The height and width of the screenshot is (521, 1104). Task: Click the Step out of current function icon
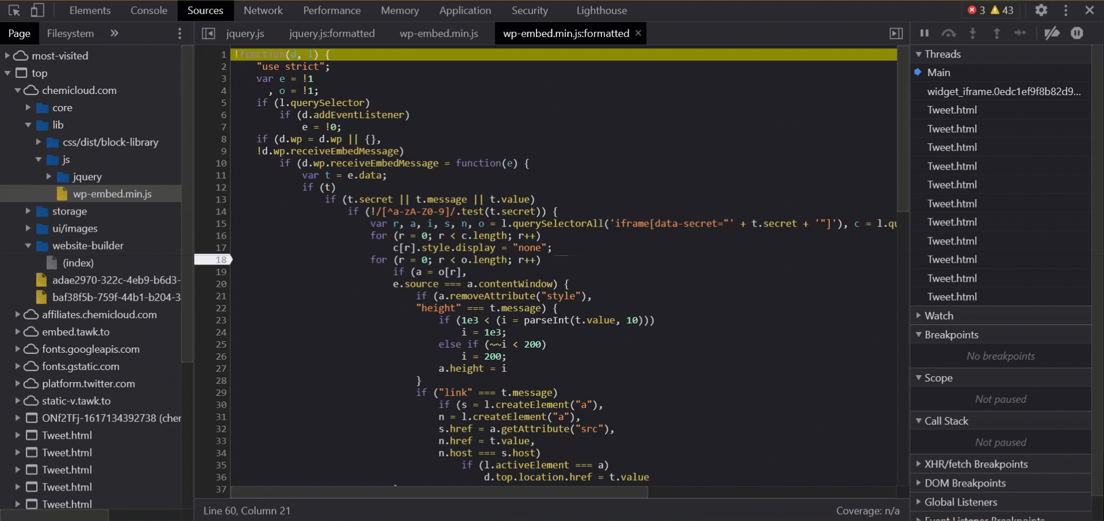pos(996,33)
